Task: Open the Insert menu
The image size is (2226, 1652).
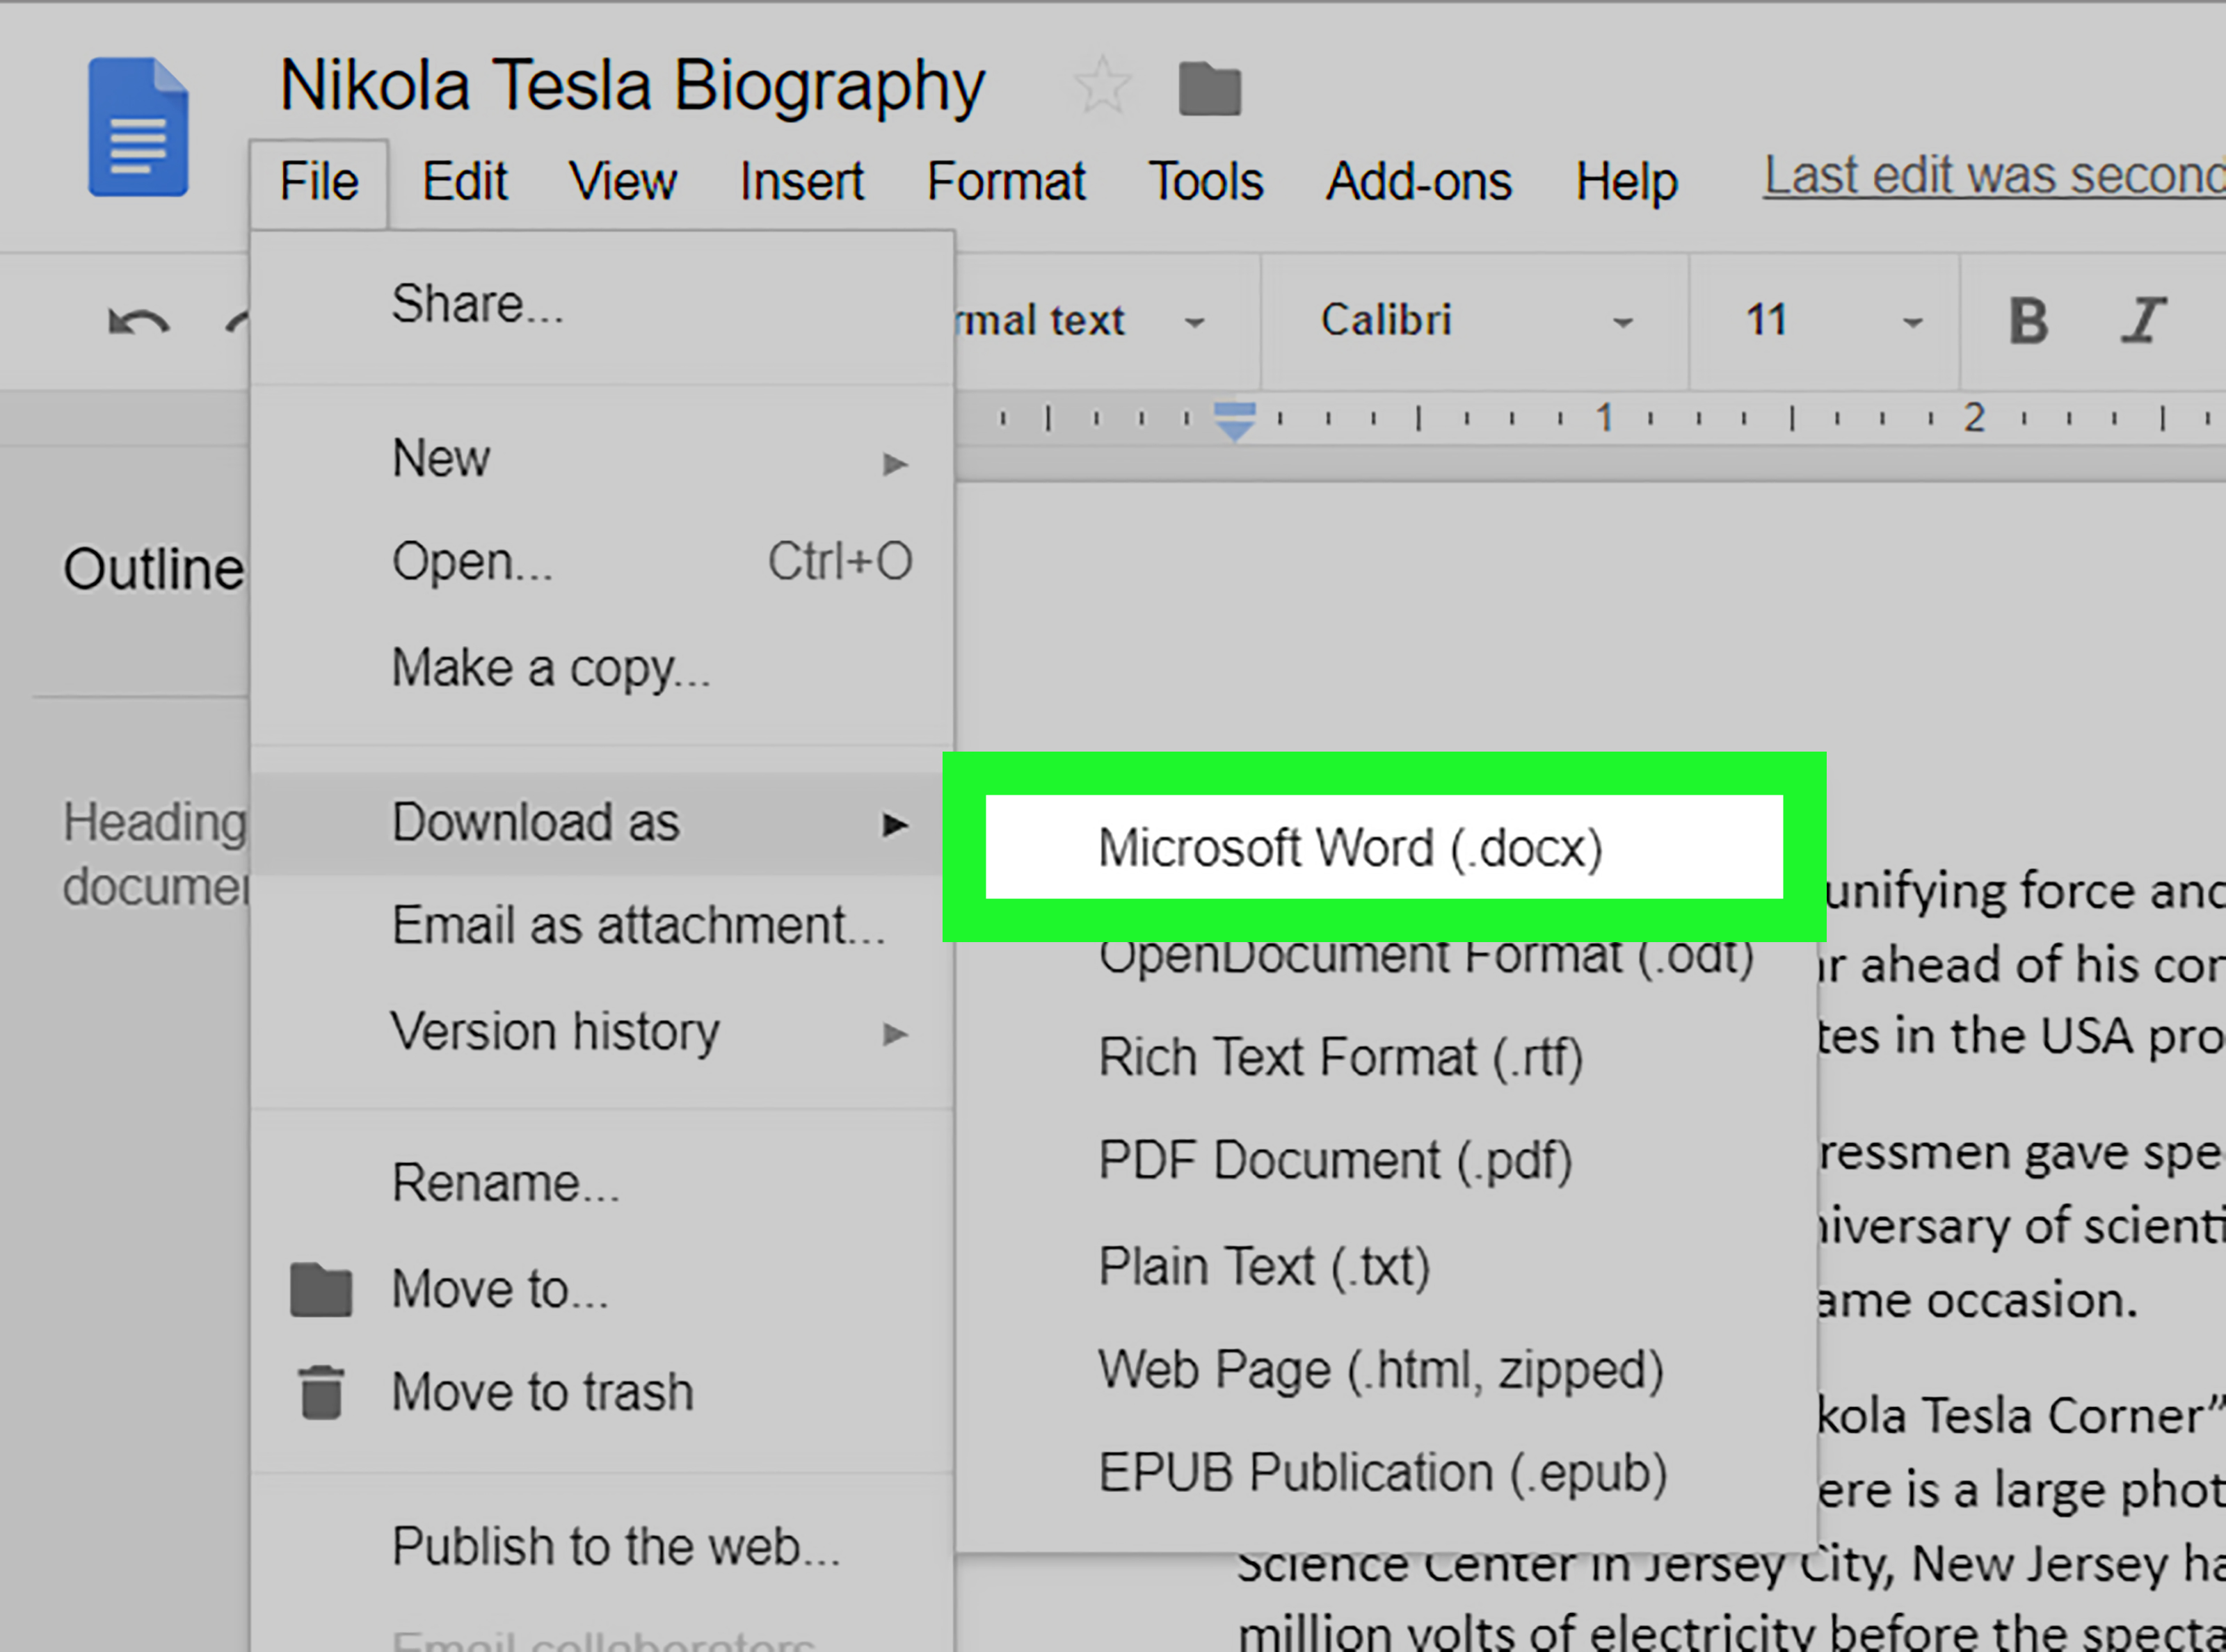Action: tap(801, 182)
